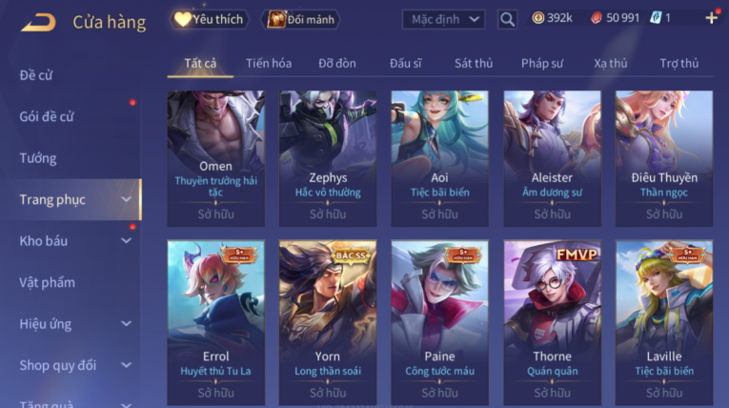Open Yêu thích favorites heart button

(209, 19)
